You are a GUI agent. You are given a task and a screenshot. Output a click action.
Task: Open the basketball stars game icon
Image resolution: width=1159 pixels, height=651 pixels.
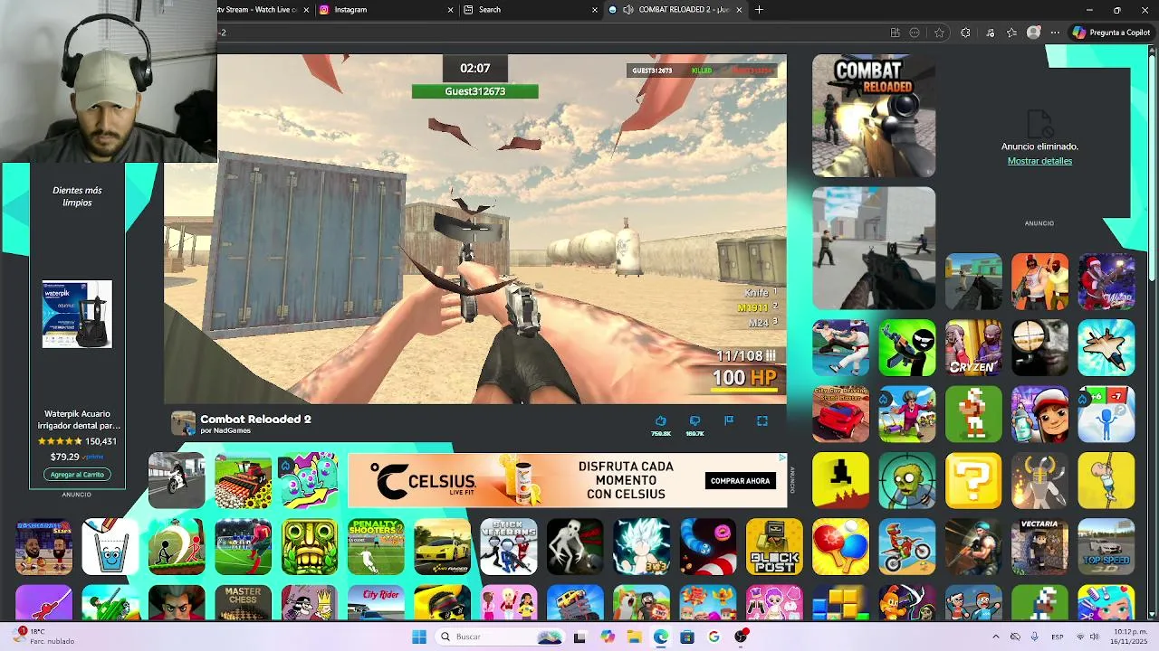click(43, 546)
